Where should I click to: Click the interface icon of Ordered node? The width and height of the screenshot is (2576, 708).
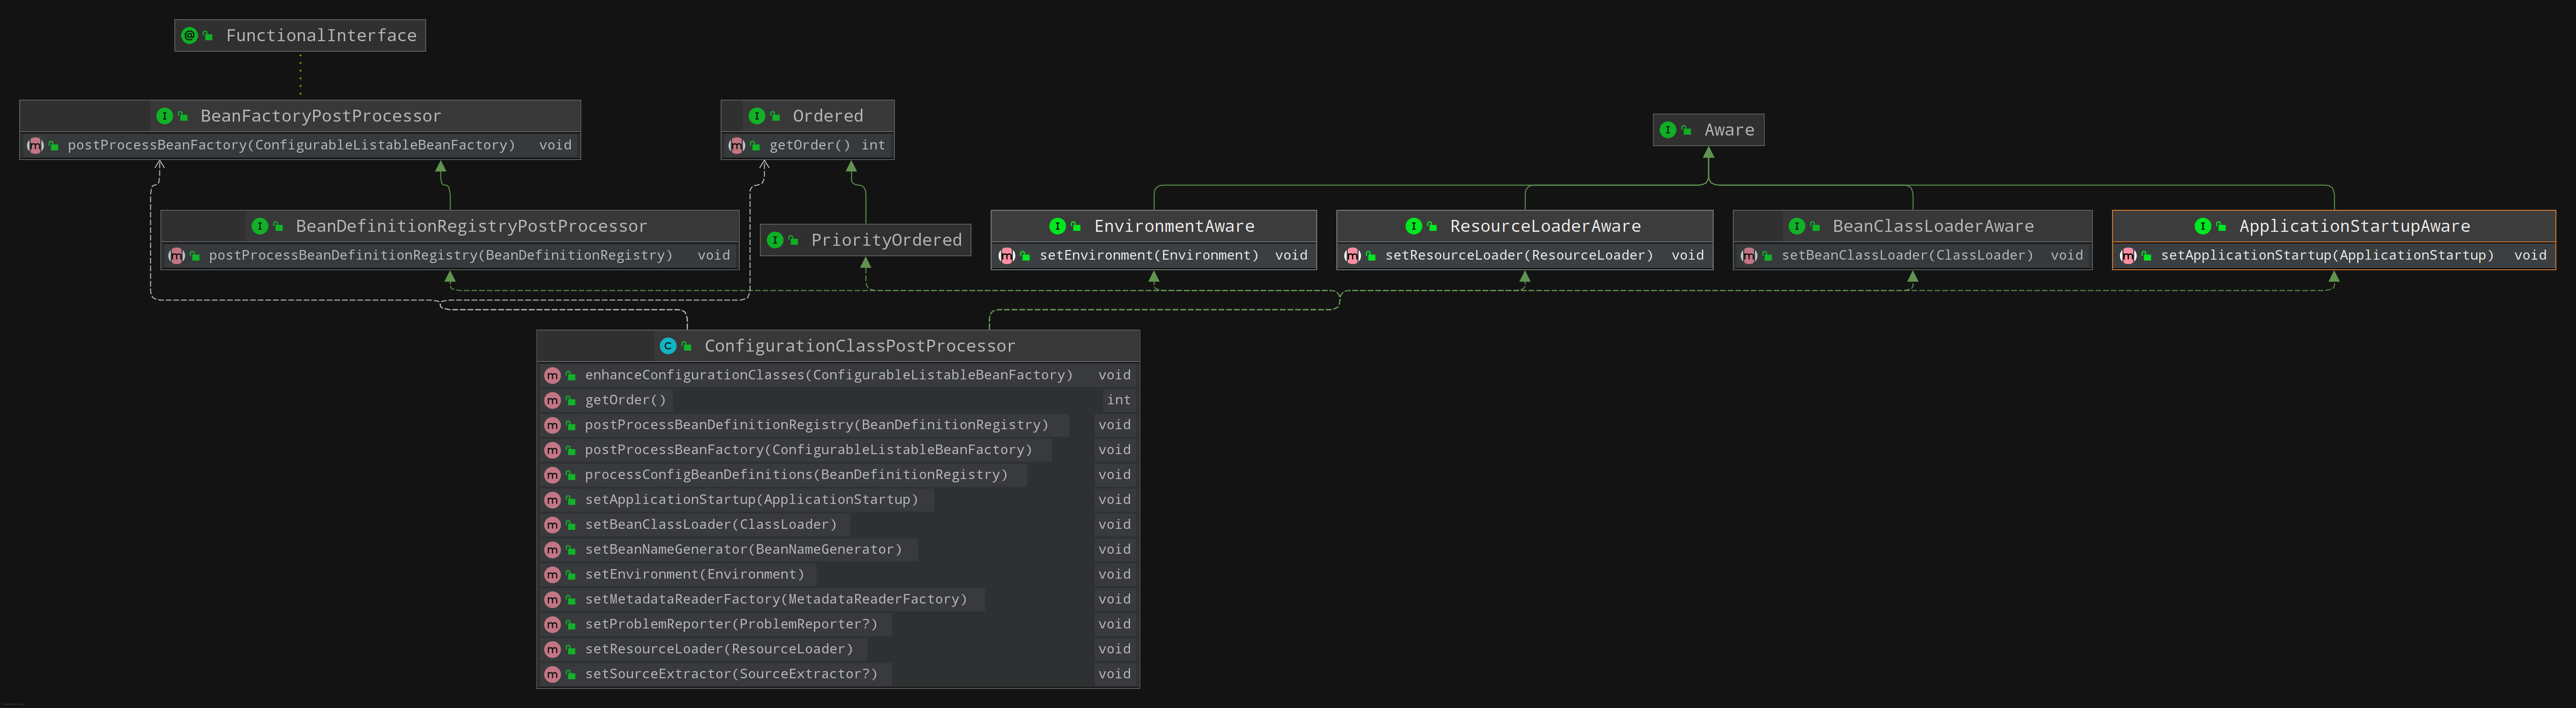tap(756, 116)
